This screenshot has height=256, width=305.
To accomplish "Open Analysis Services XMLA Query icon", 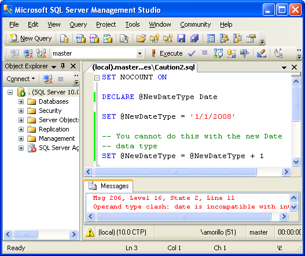I will (108, 38).
